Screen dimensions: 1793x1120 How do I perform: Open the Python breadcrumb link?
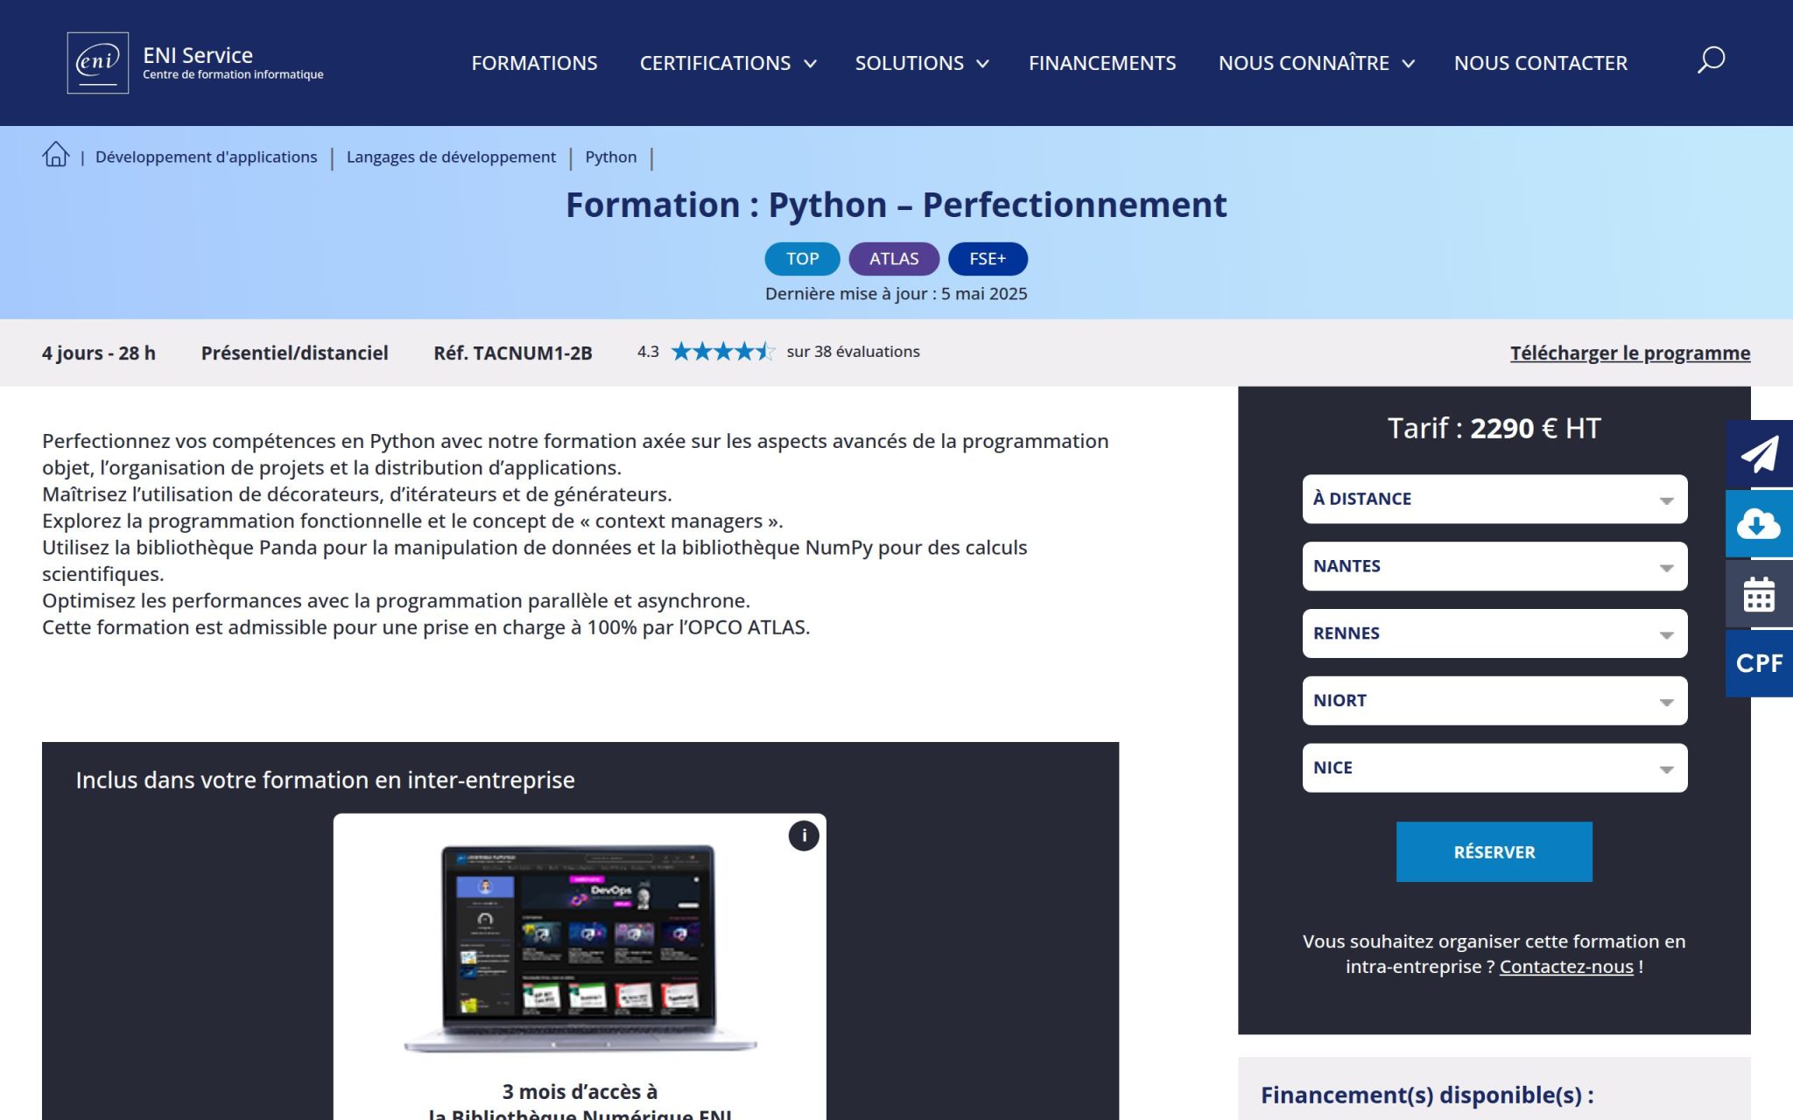611,157
